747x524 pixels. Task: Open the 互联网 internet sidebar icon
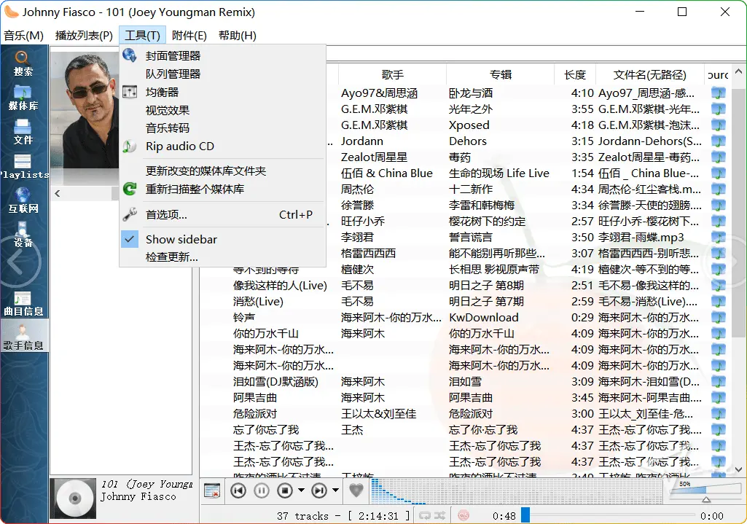[23, 200]
